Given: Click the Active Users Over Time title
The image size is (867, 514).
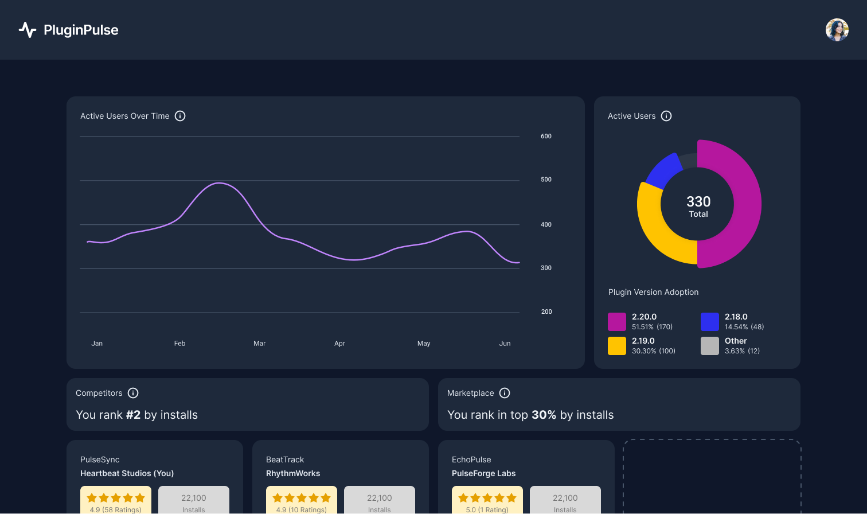Looking at the screenshot, I should (x=125, y=116).
